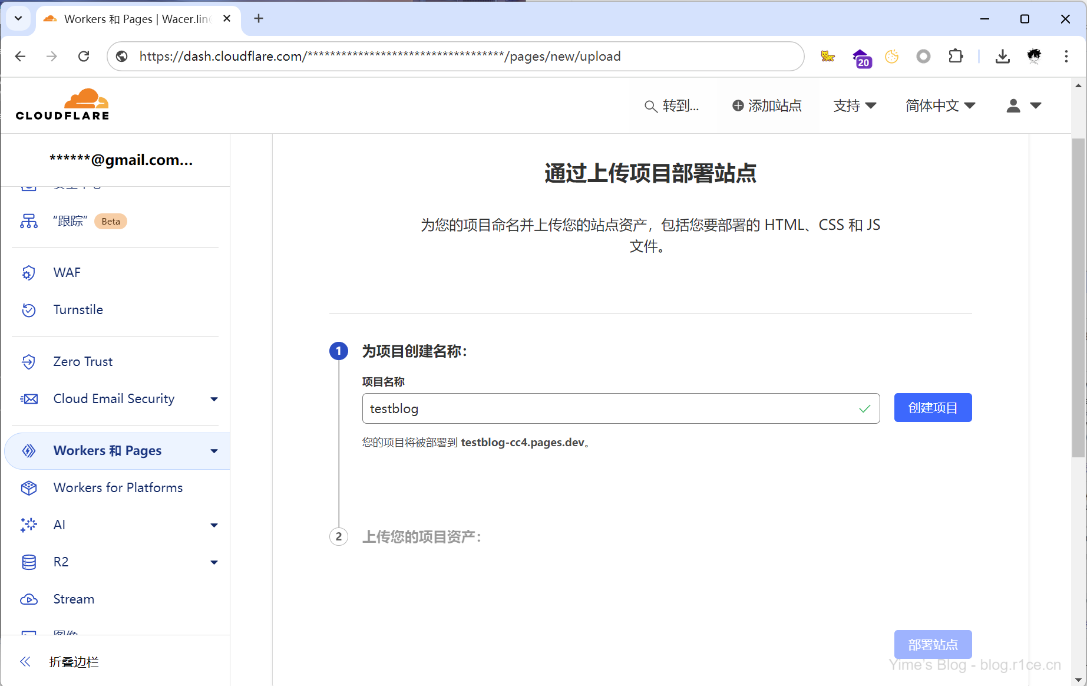Click the Workers for Platforms cube icon

pos(29,488)
